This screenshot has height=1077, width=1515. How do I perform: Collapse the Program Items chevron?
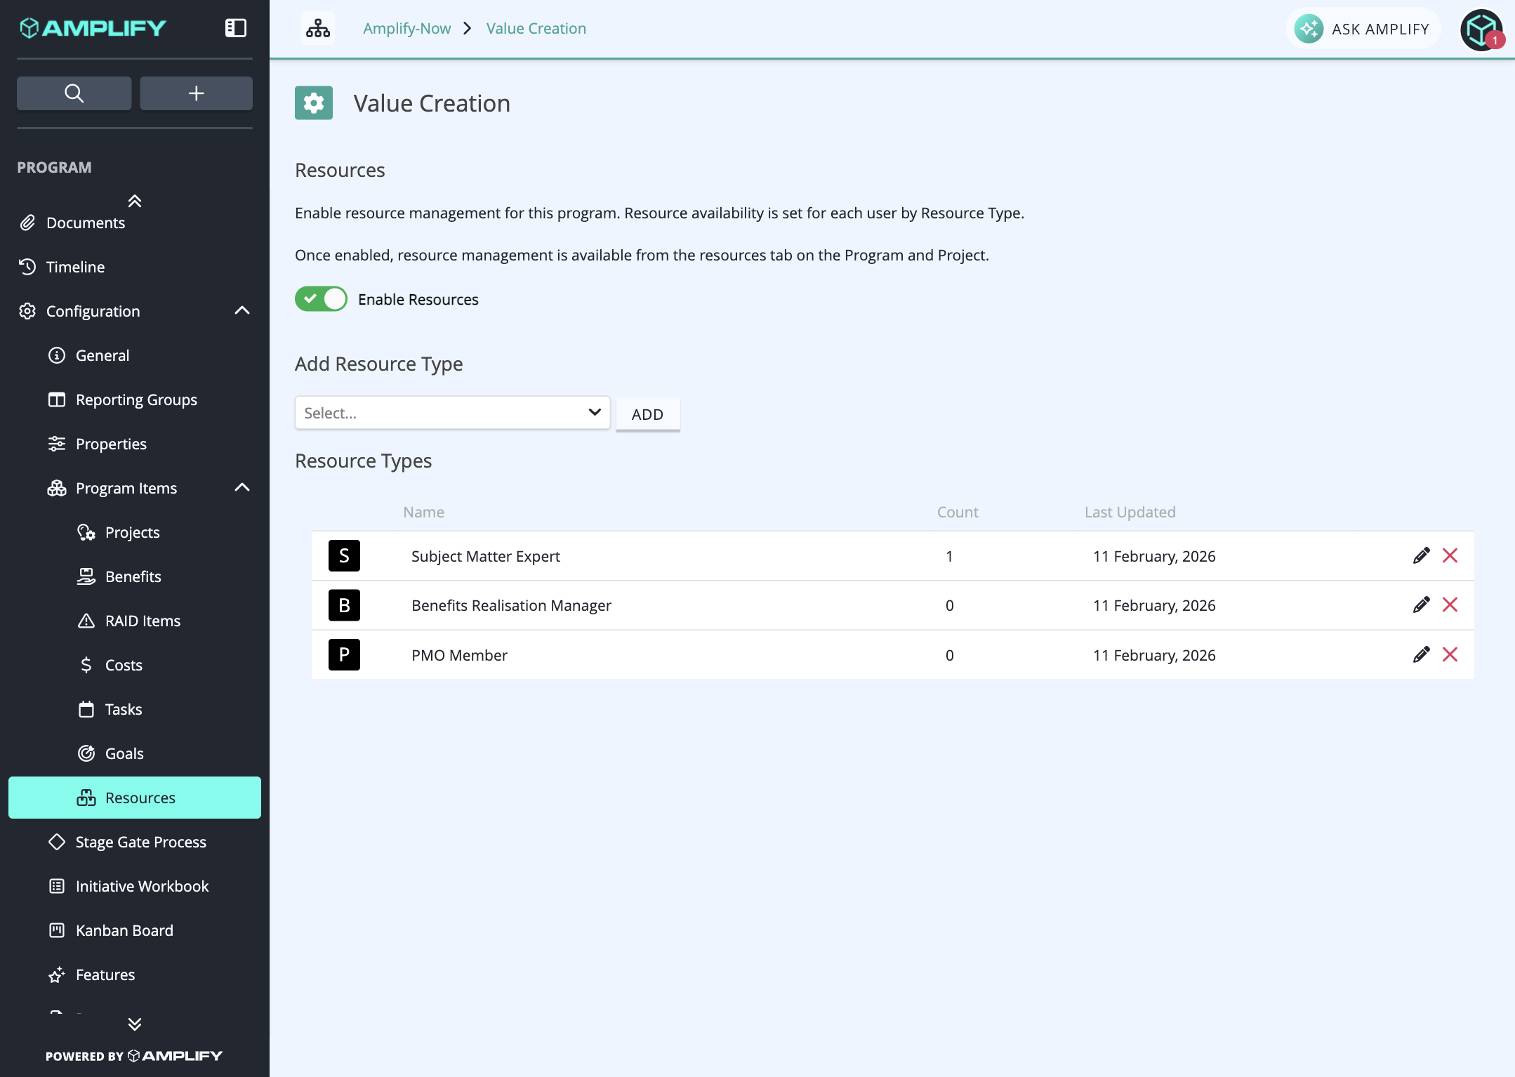pyautogui.click(x=242, y=487)
